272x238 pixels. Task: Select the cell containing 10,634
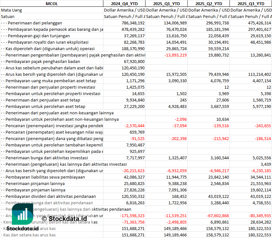coord(222,119)
